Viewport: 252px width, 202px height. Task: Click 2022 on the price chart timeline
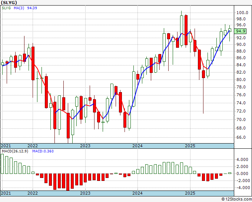coord(33,146)
